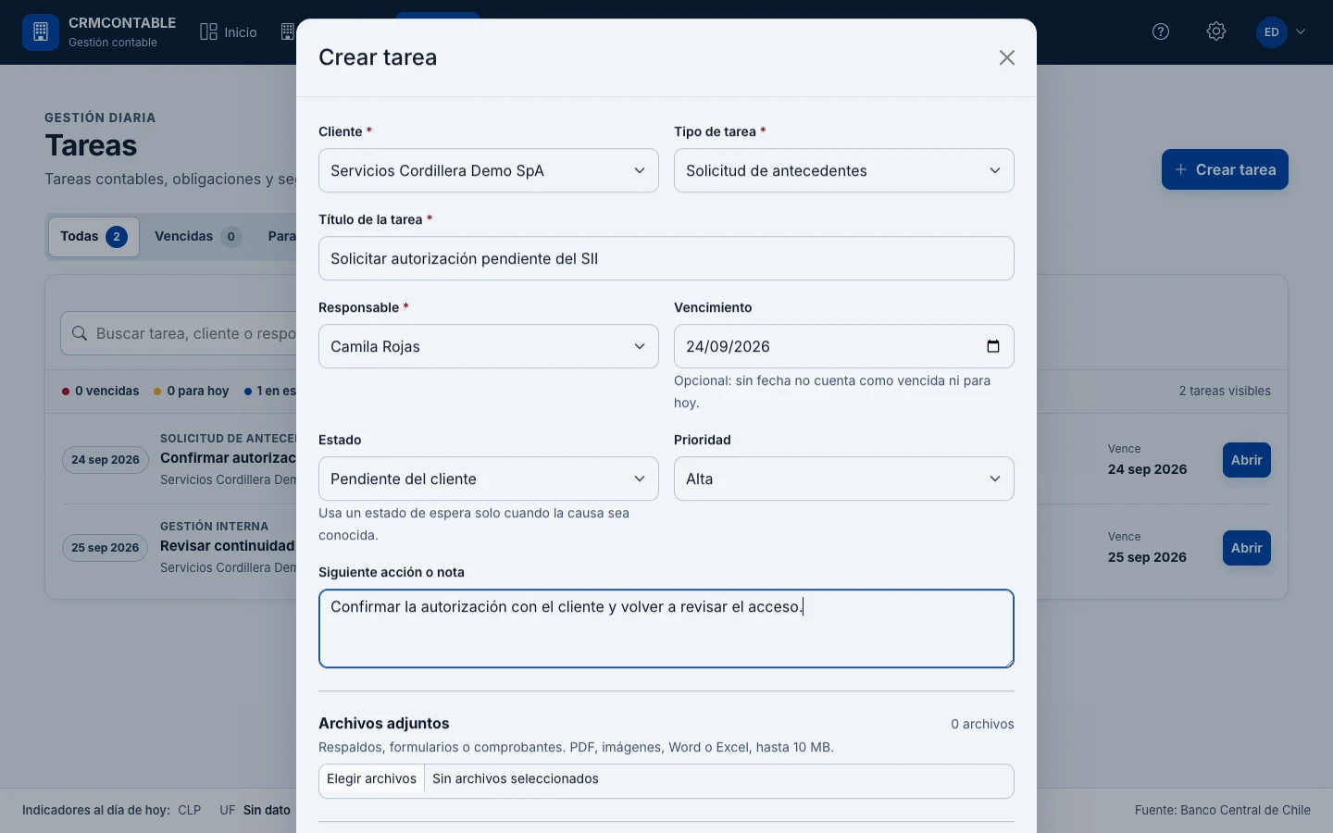The width and height of the screenshot is (1333, 833).
Task: Click Elegir archivos button
Action: 371,779
